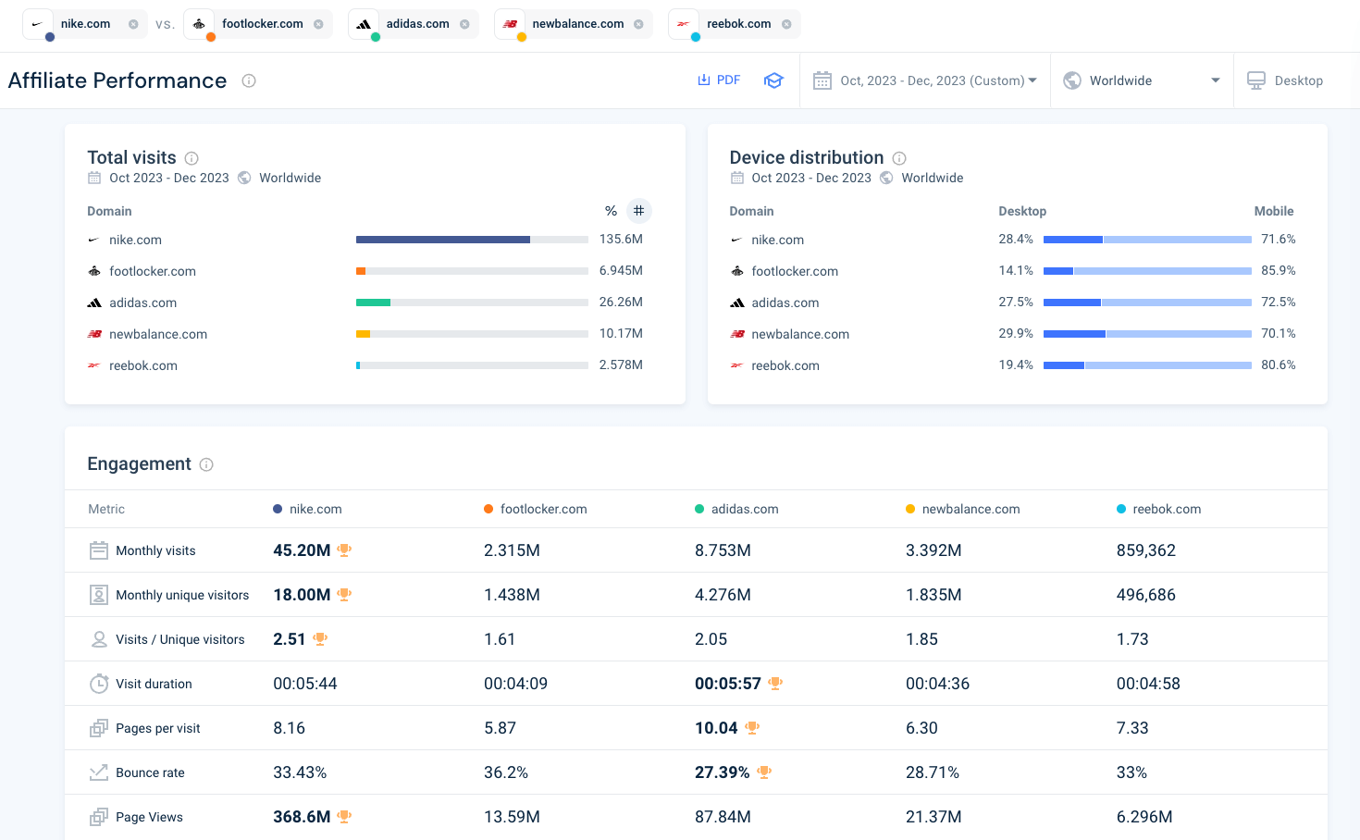Click the calendar icon in the date selector
Screen dimensions: 1360x840
[x=822, y=80]
